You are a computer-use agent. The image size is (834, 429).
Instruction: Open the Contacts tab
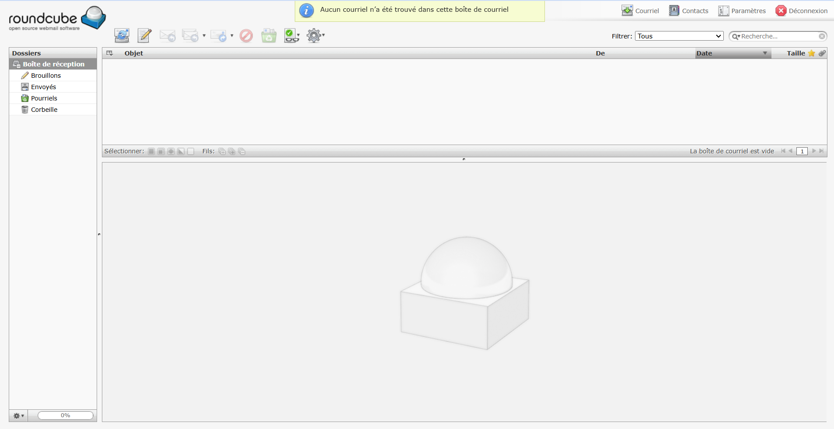[x=689, y=11]
